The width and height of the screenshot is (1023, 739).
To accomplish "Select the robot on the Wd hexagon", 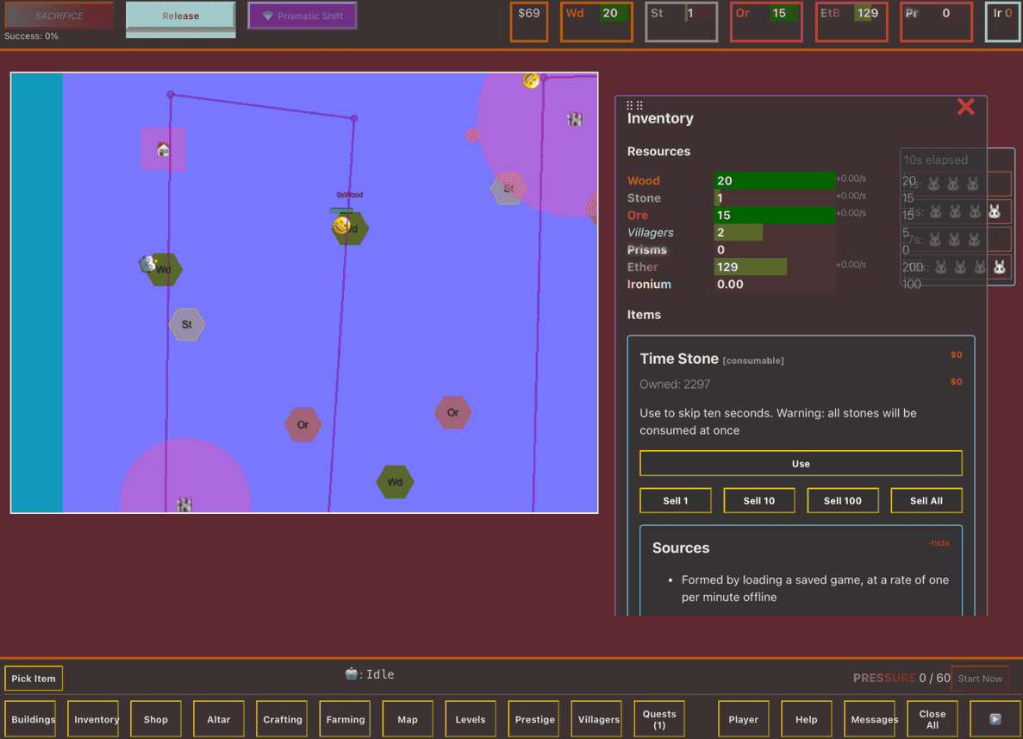I will click(x=148, y=264).
